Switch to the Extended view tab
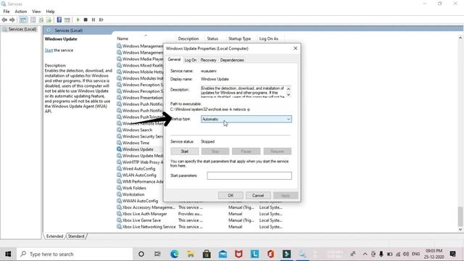Image resolution: width=464 pixels, height=261 pixels. (x=55, y=236)
